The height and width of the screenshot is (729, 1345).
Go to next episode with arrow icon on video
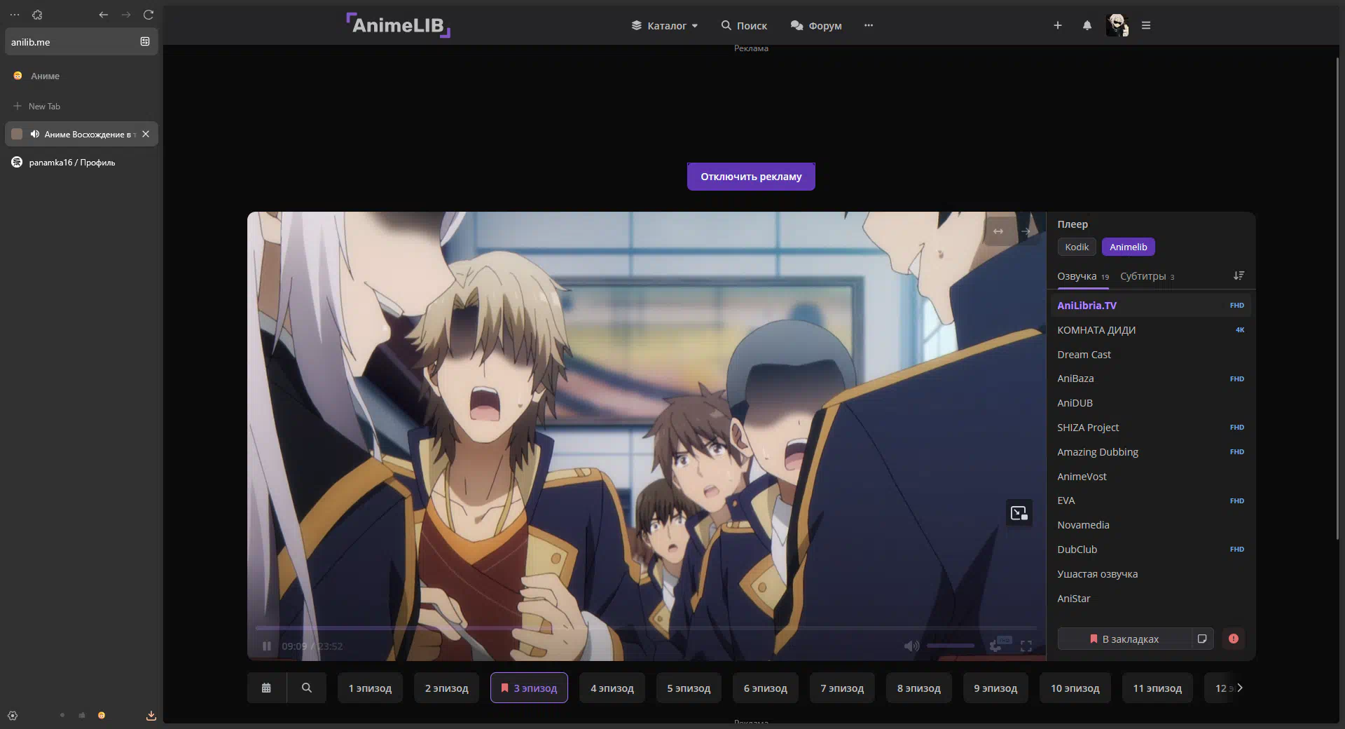click(1026, 231)
